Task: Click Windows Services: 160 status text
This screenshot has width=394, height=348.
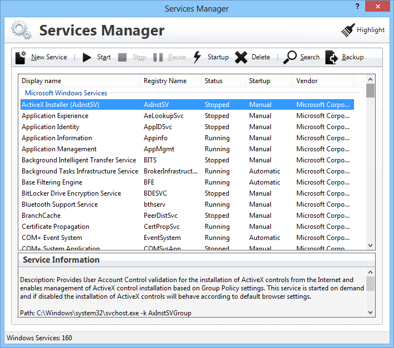Action: [x=39, y=338]
